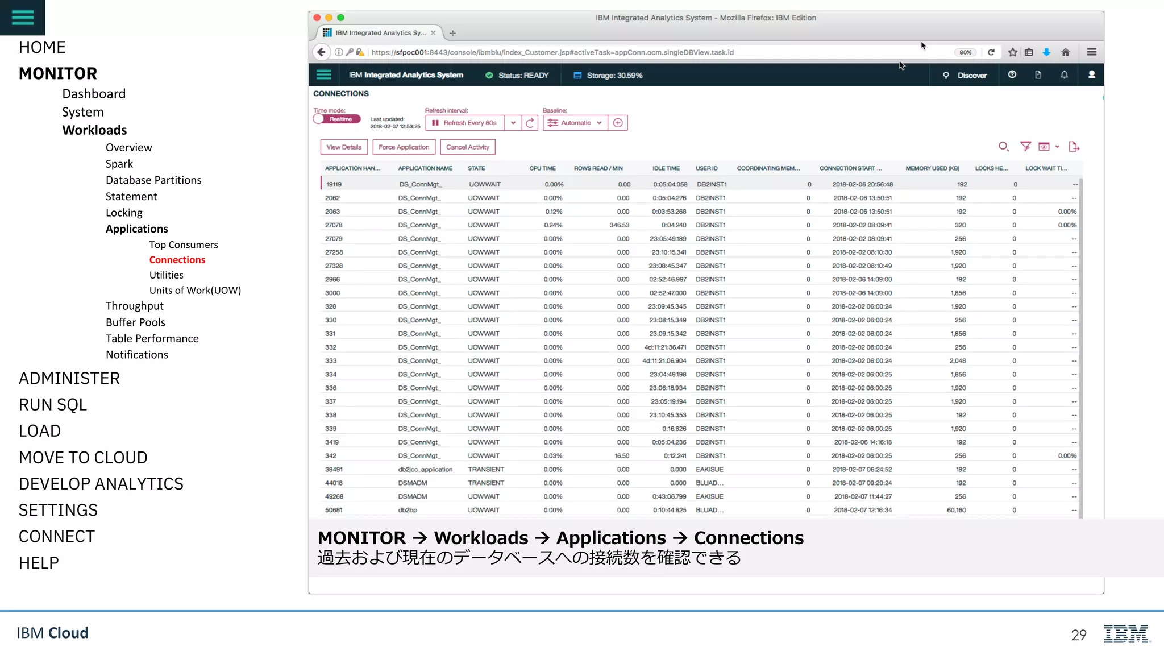Expand the column view options chevron
The width and height of the screenshot is (1164, 655).
pyautogui.click(x=1057, y=147)
